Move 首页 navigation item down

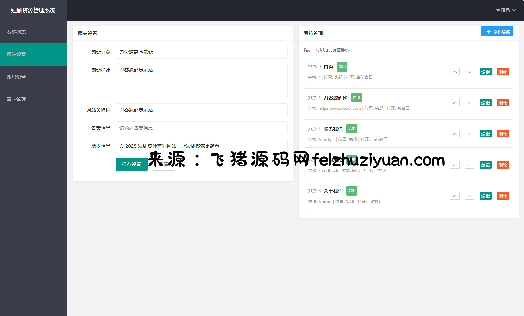coord(469,72)
